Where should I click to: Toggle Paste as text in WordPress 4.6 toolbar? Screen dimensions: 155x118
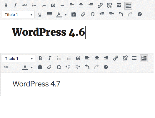point(74,14)
